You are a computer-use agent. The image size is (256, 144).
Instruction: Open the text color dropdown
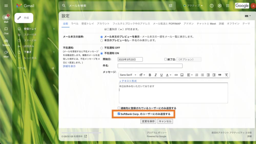169,75
